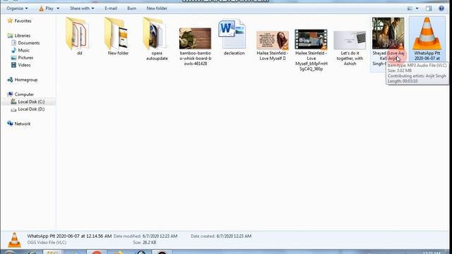The height and width of the screenshot is (254, 452).
Task: Click E-mail in the toolbar
Action: 111,8
